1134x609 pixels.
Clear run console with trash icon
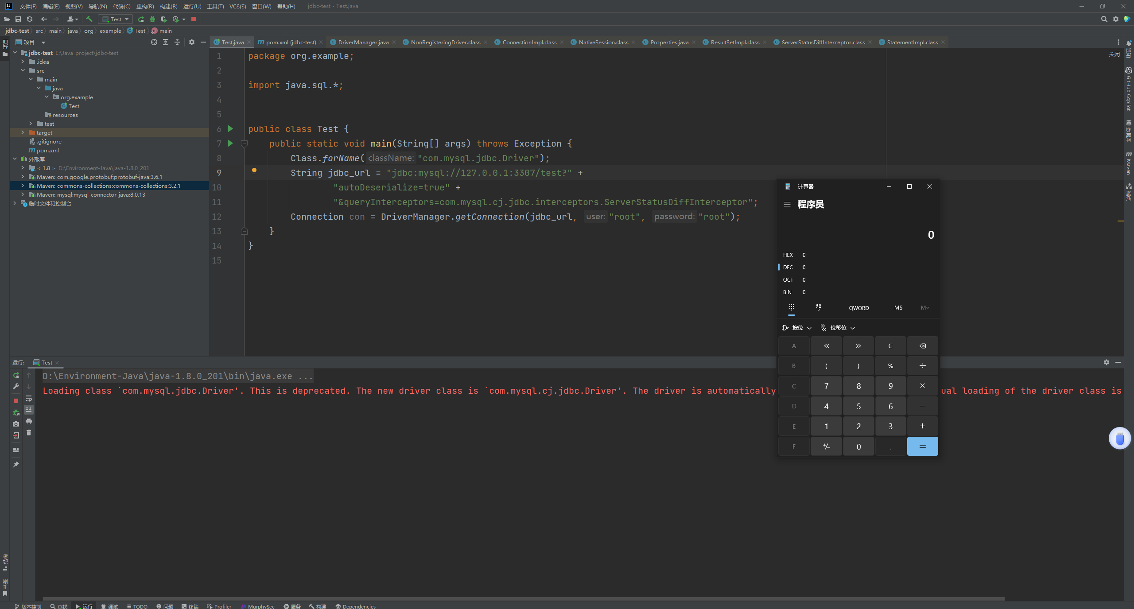(x=29, y=433)
